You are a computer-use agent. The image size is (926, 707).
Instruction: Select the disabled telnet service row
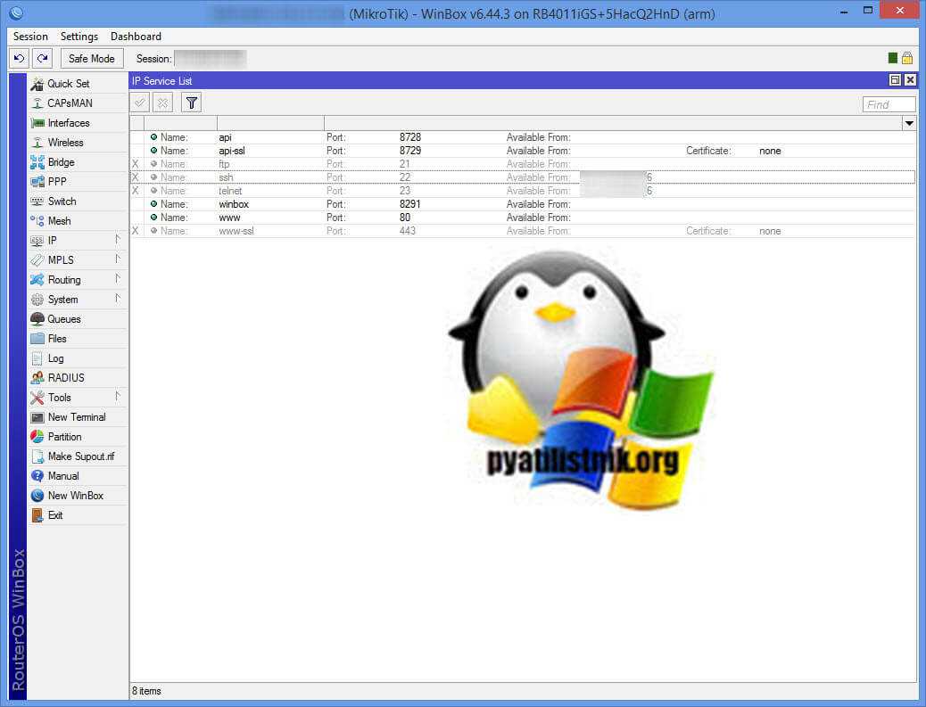[x=523, y=191]
